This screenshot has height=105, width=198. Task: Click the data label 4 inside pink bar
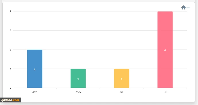[x=165, y=50]
